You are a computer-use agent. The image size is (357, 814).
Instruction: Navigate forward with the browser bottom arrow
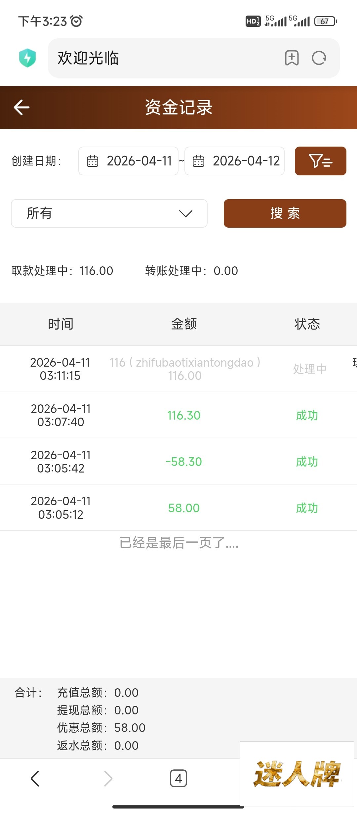click(x=108, y=778)
